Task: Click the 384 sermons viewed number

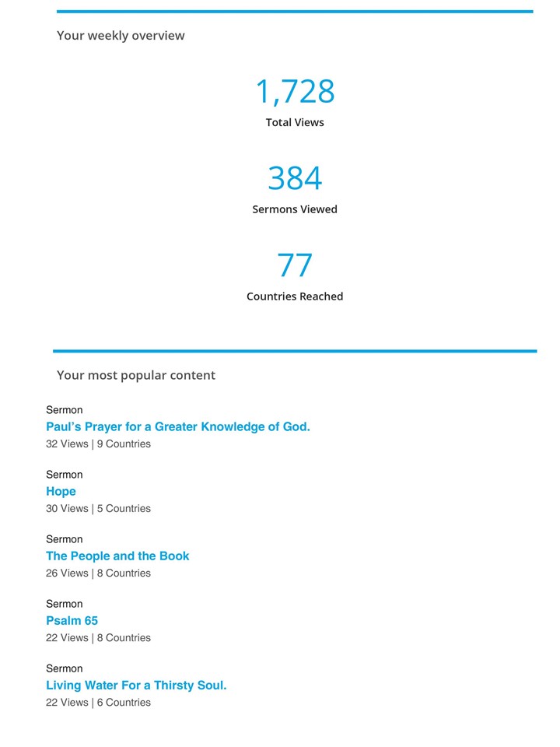Action: 295,178
